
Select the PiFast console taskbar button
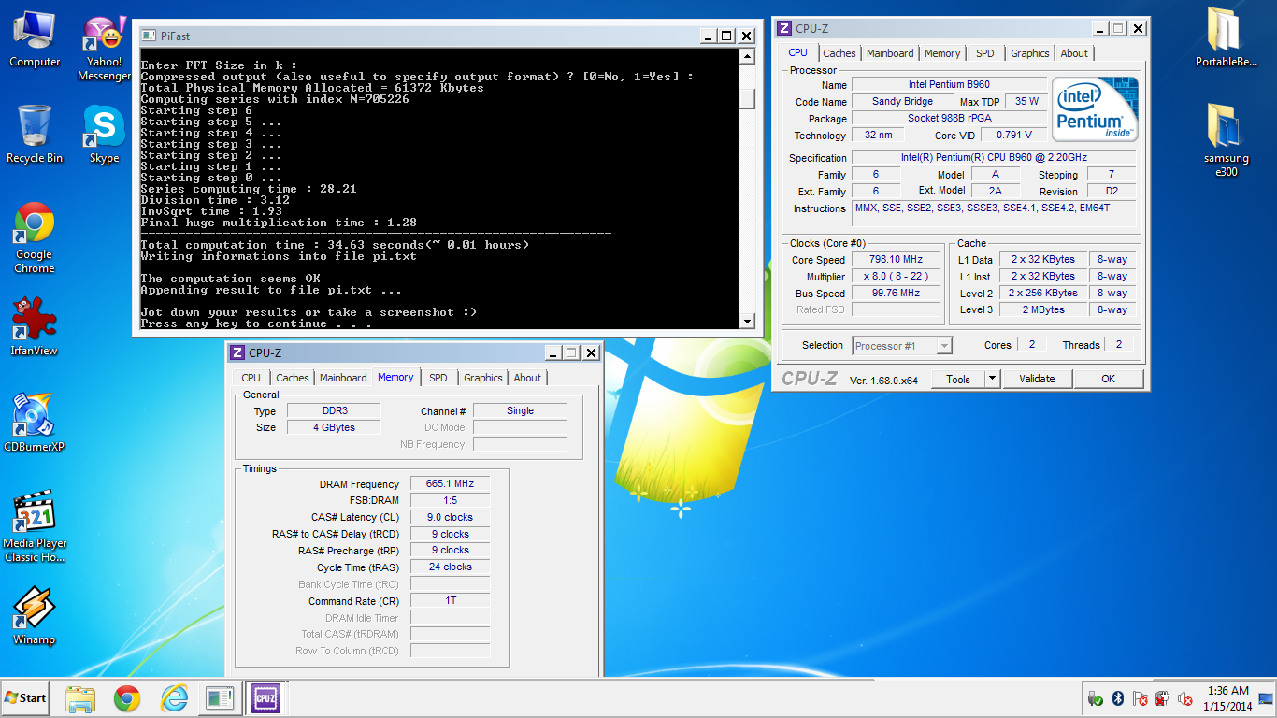pyautogui.click(x=220, y=698)
